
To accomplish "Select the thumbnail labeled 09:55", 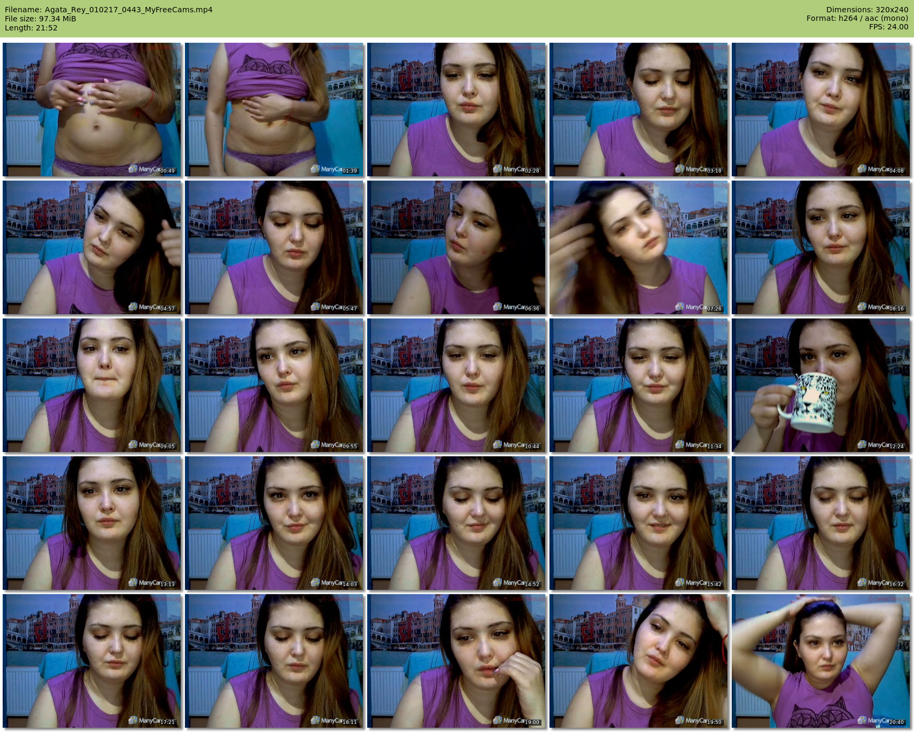I will click(x=274, y=385).
